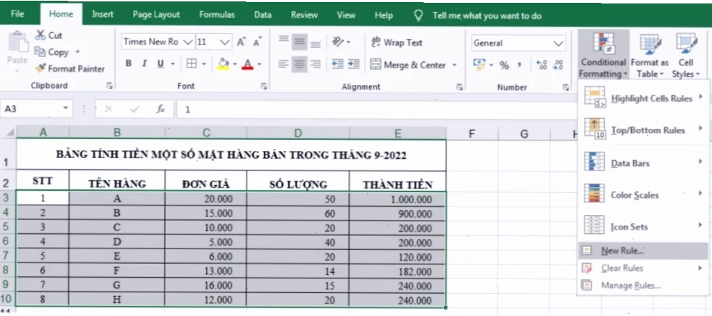Click the Borders icon
712x316 pixels.
click(192, 64)
